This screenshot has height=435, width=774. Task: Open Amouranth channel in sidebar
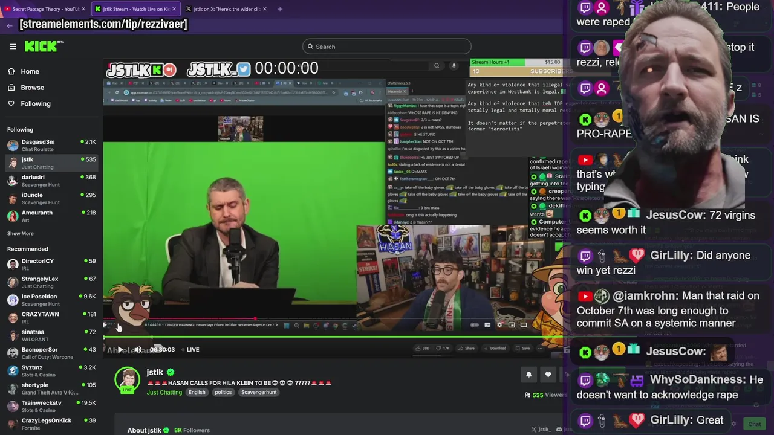51,216
